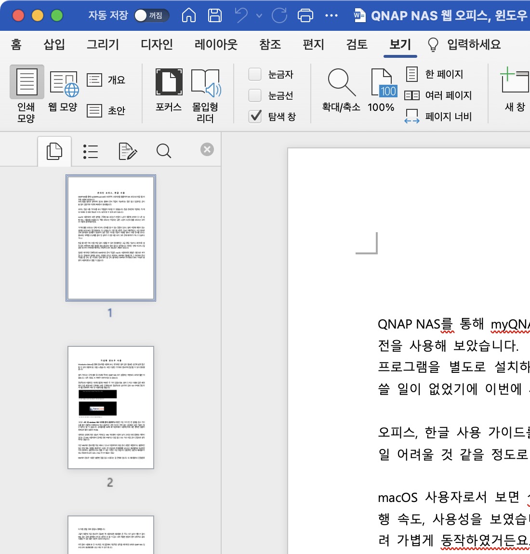Enter 포커스 focus mode

click(x=169, y=91)
